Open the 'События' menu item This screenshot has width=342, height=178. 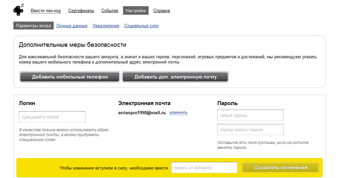pyautogui.click(x=110, y=11)
